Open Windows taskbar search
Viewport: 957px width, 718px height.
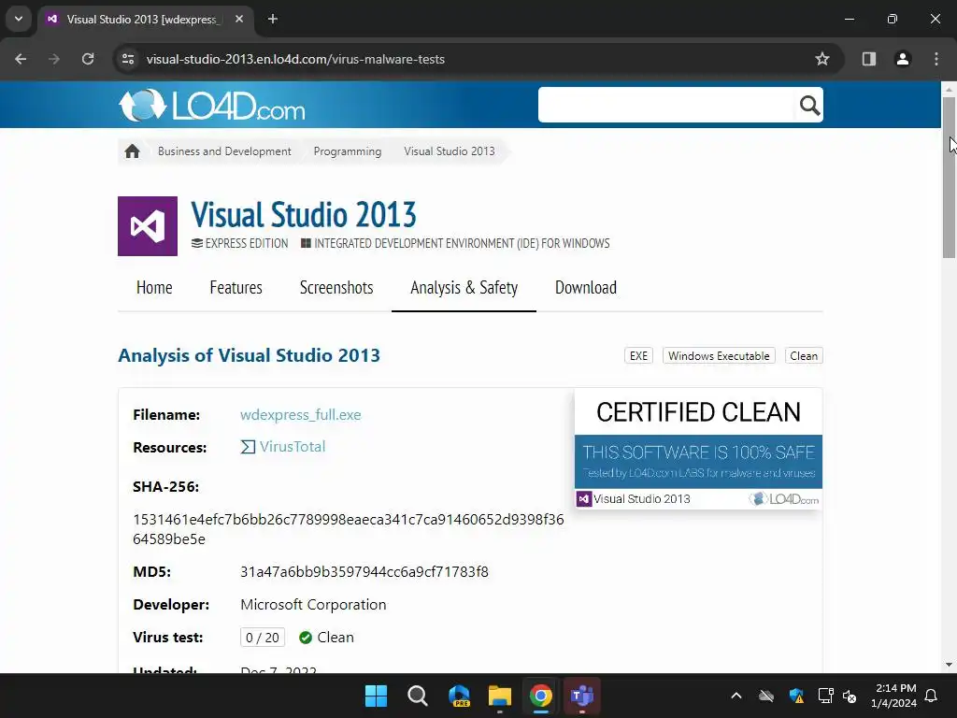[x=418, y=696]
